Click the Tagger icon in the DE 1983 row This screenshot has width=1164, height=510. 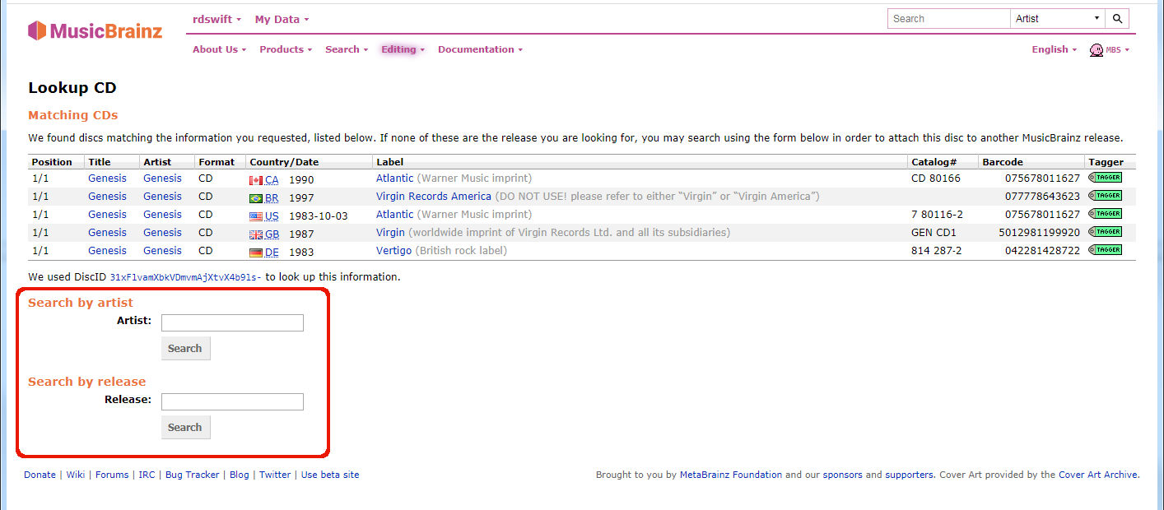point(1105,250)
